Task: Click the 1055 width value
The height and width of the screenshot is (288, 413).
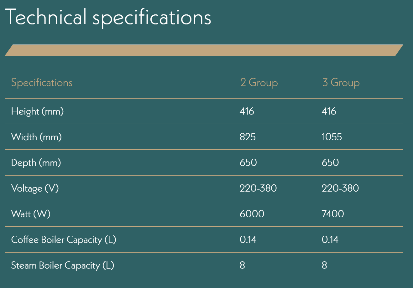Action: coord(332,137)
